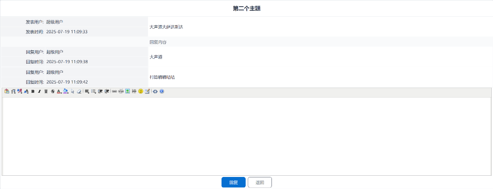Click the post content 大声道大萨达斯达
Viewport: 493px width, 189px height.
166,27
